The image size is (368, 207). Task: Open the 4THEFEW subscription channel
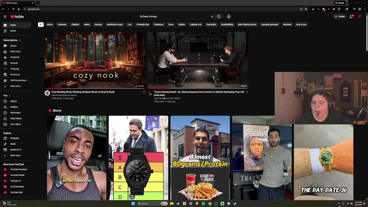[16, 57]
